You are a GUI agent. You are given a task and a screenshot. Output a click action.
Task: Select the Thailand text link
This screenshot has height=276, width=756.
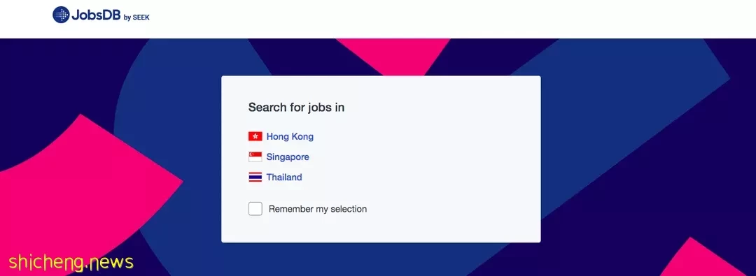[x=284, y=177]
